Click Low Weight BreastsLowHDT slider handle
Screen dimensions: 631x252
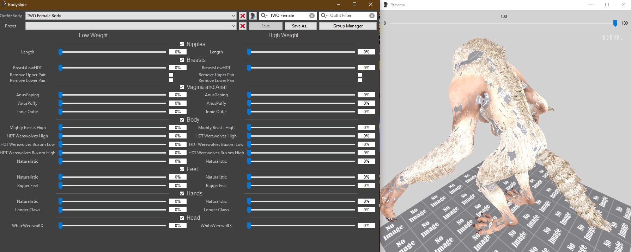61,68
